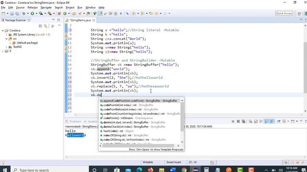Expand JRE System Library node
Screen dimensions: 307x172
pyautogui.click(x=6, y=35)
